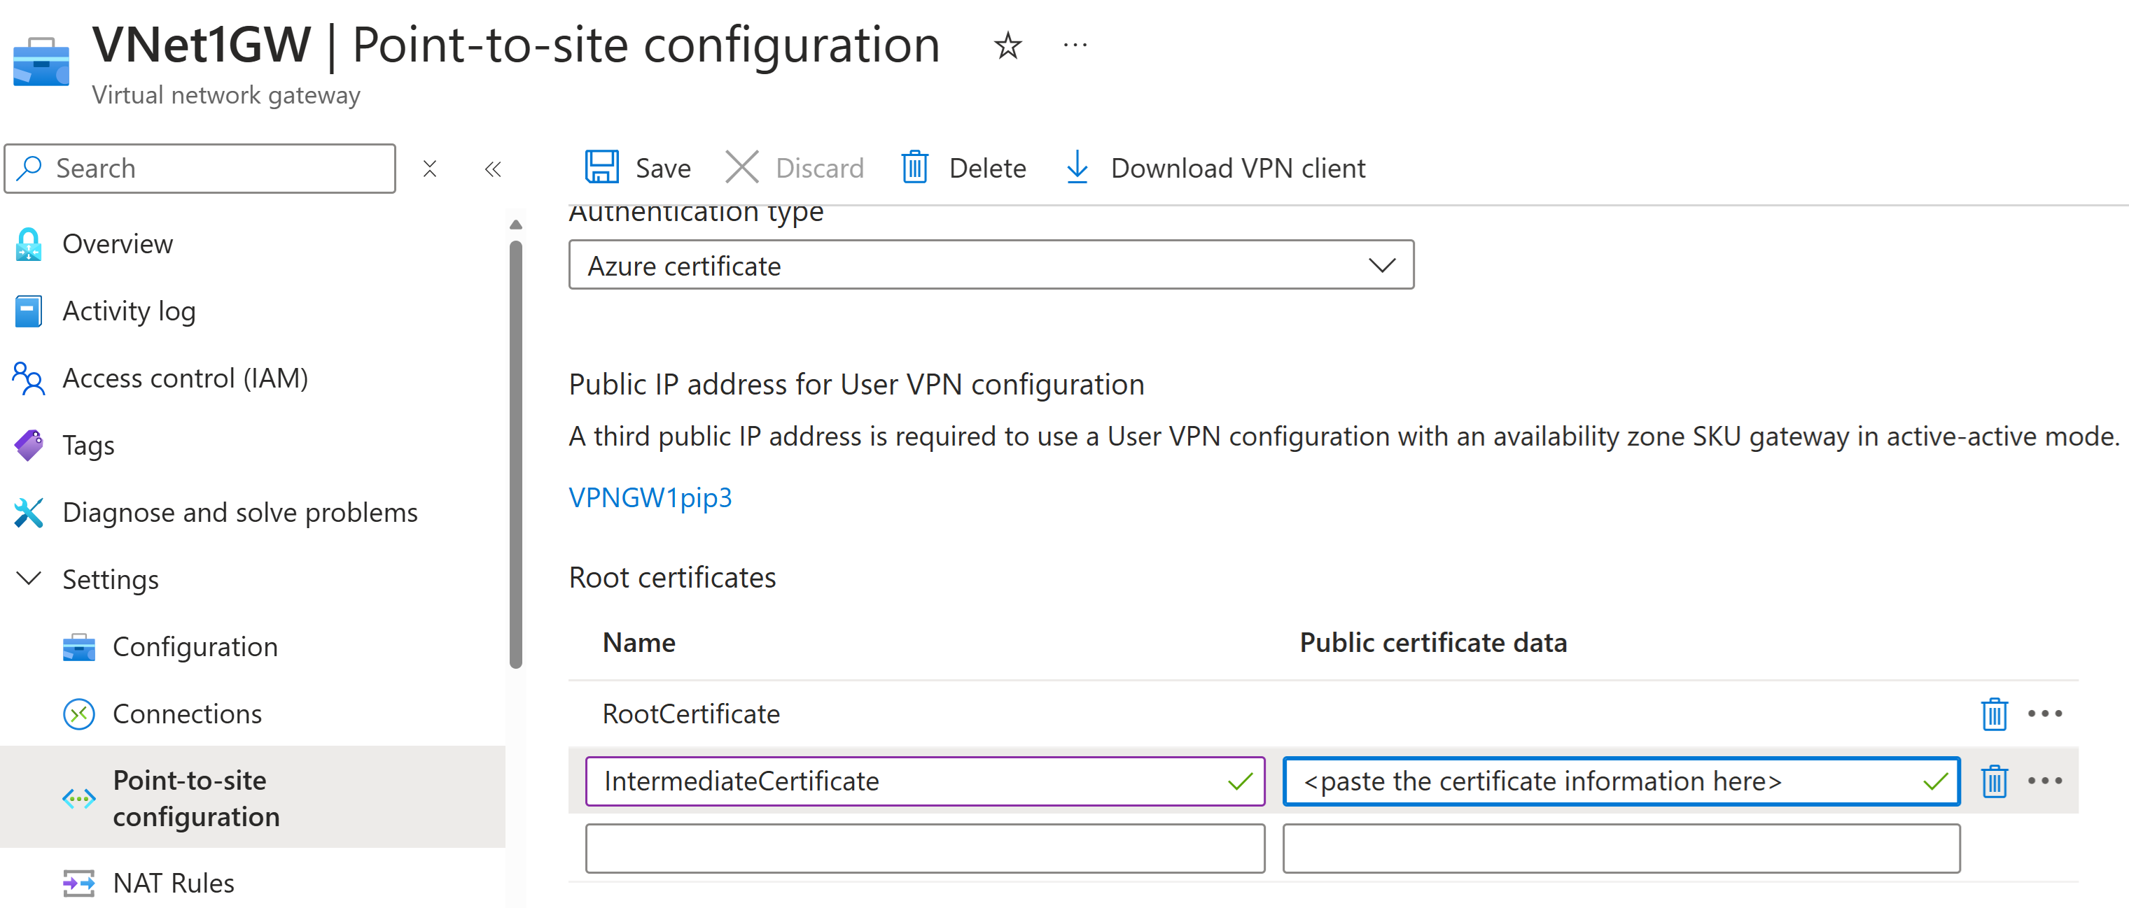This screenshot has width=2129, height=908.
Task: Click the sidebar vertical scrollbar
Action: pos(516,454)
